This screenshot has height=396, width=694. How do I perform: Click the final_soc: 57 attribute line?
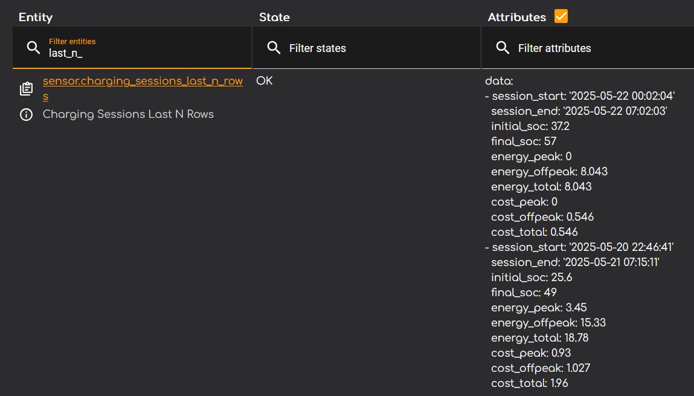pyautogui.click(x=523, y=141)
